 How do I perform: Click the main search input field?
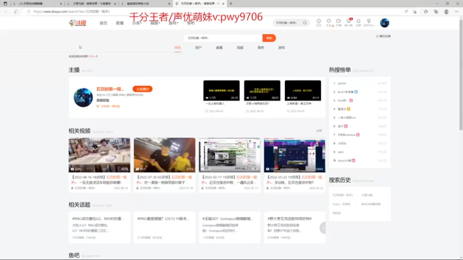(223, 38)
